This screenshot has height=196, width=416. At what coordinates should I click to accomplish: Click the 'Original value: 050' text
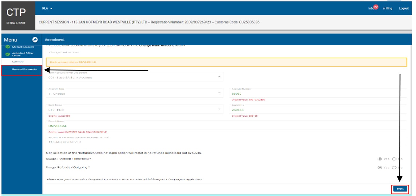pos(59,116)
